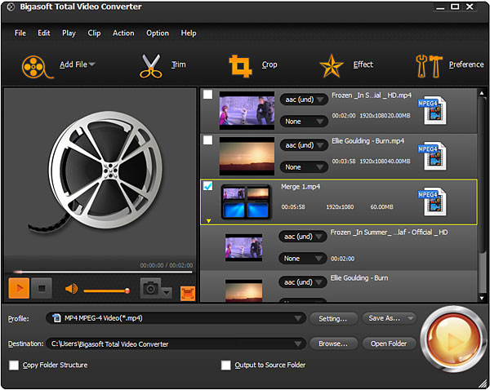Open aac (und) dropdown for Frozen _In Summer child item

302,237
